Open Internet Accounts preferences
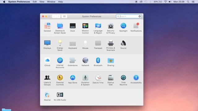This screenshot has width=198, height=111. click(60, 63)
